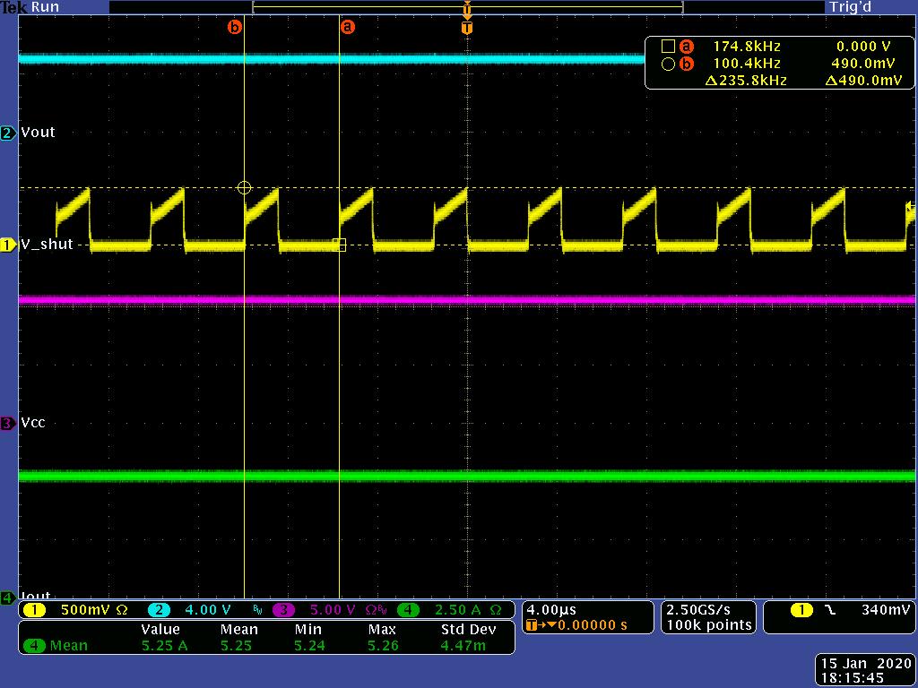Select the channel 4 Mean measurement badge
918x688 pixels.
coord(35,645)
